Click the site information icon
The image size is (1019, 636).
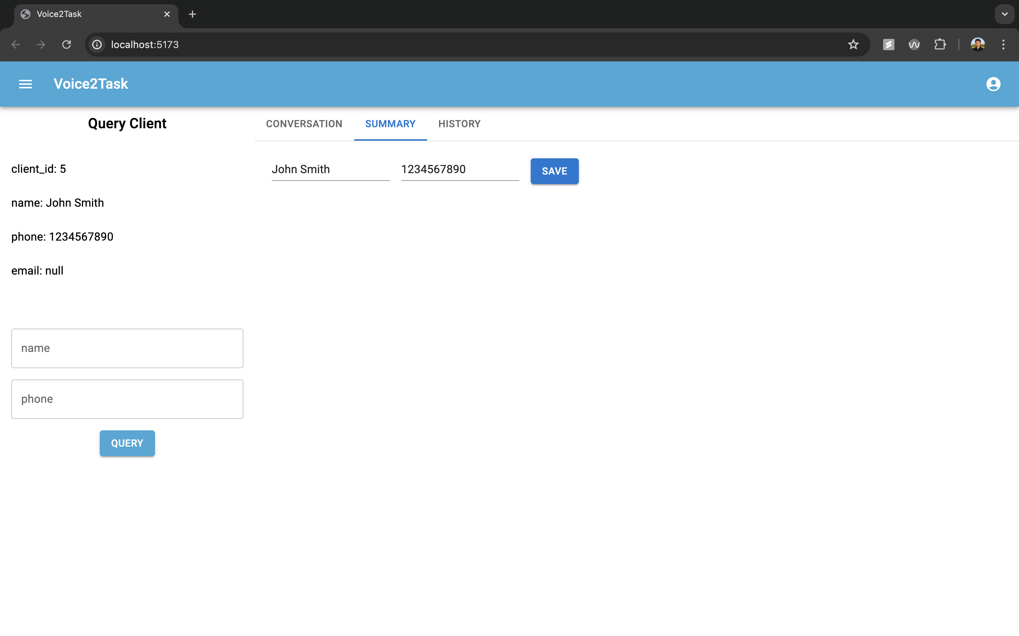[x=97, y=45]
